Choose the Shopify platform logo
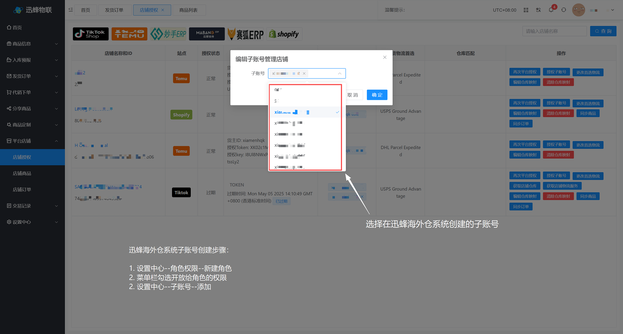623x334 pixels. pyautogui.click(x=284, y=34)
